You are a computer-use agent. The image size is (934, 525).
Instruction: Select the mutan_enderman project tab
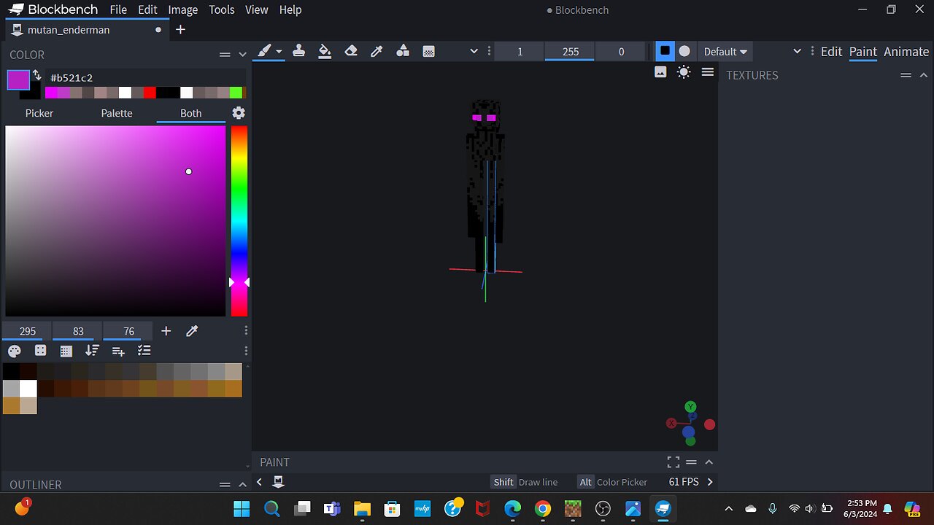(85, 30)
